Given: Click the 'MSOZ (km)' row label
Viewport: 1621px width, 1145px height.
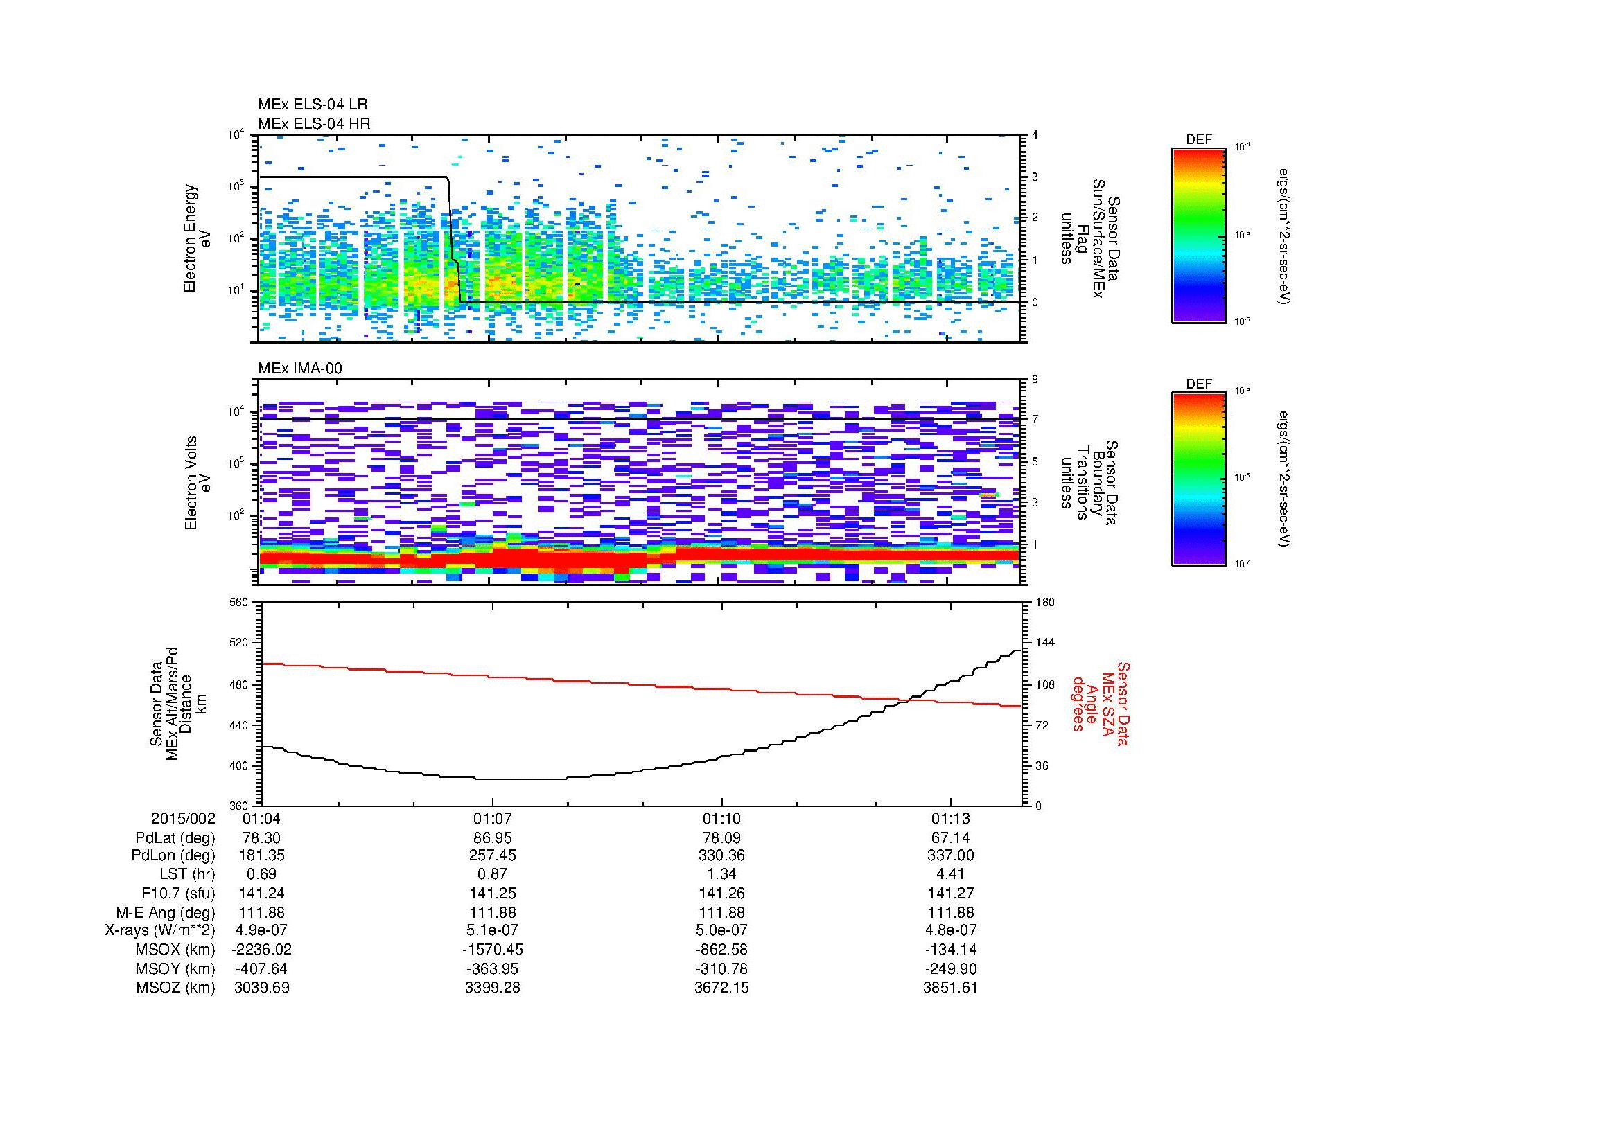Looking at the screenshot, I should coord(176,988).
